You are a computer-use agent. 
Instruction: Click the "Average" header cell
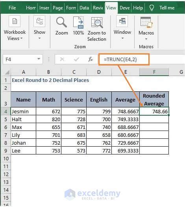point(126,100)
